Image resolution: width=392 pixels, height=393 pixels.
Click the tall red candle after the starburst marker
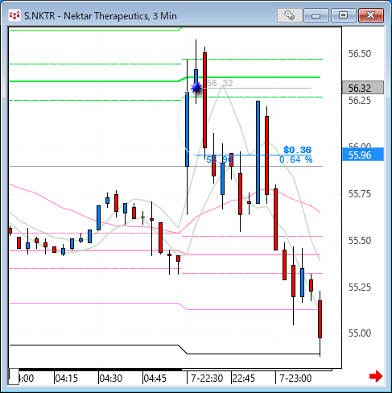click(204, 100)
